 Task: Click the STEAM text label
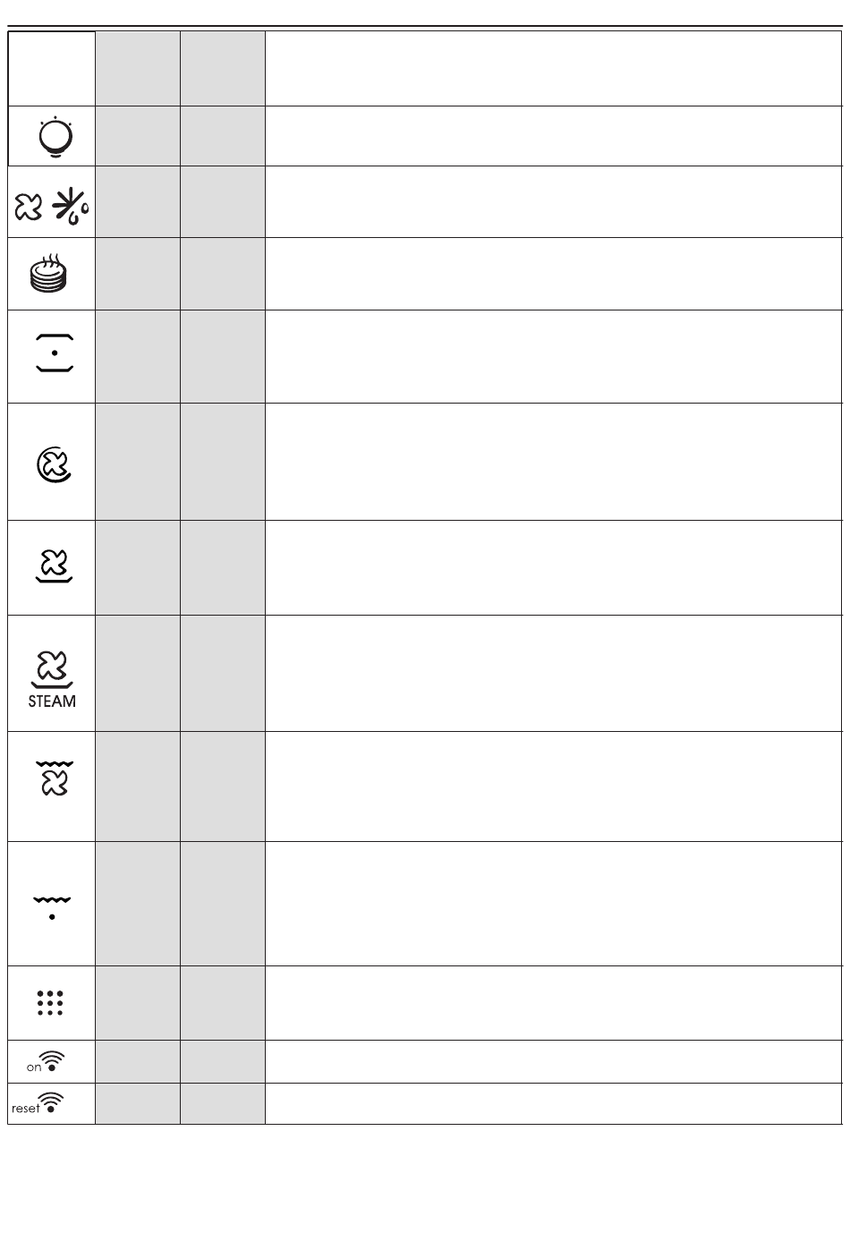[52, 702]
